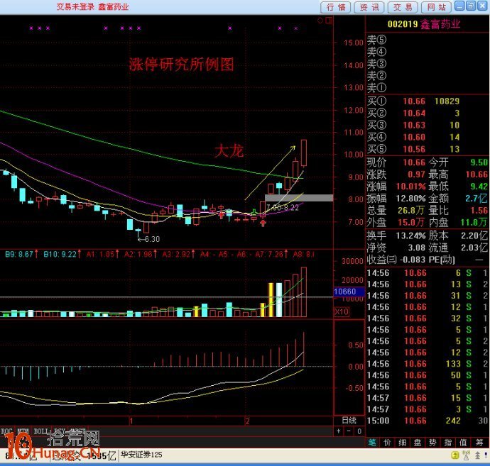
Task: Click the 买① volume 10829
Action: point(447,101)
